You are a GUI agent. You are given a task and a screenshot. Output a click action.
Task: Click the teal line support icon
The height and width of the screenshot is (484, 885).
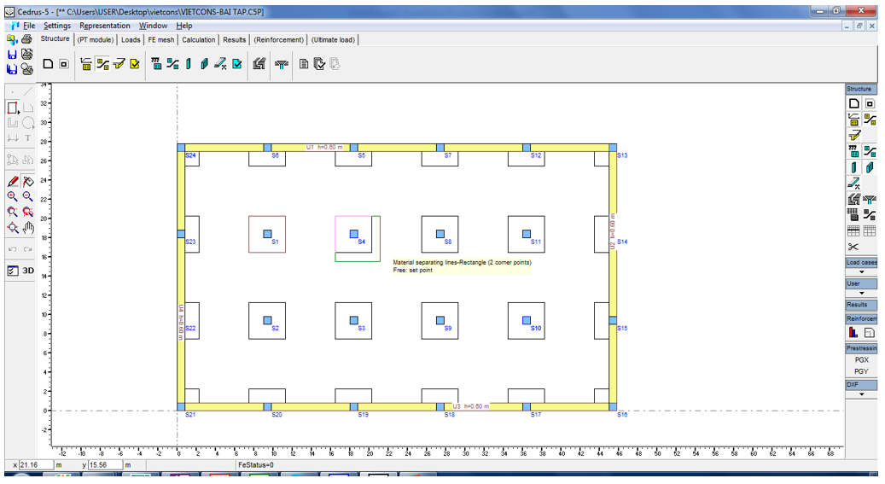pos(172,64)
